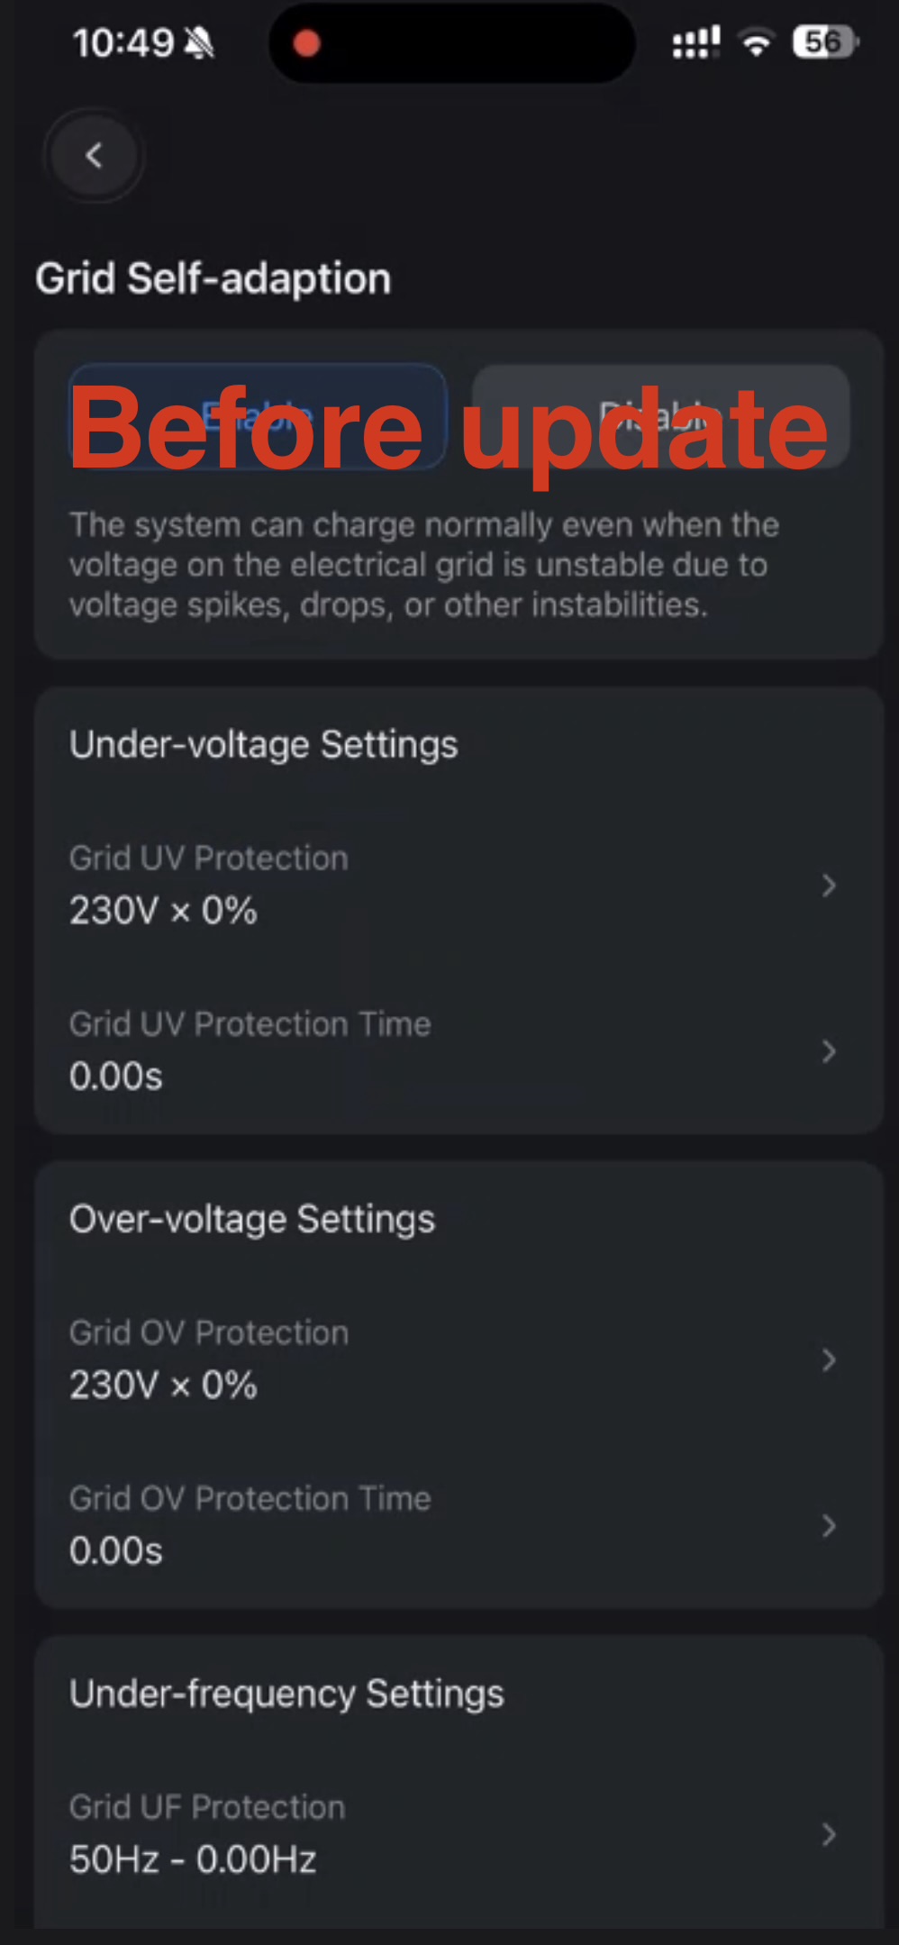Image resolution: width=899 pixels, height=1945 pixels.
Task: Tap the 0.00s Grid UV Protection Time value
Action: [116, 1077]
